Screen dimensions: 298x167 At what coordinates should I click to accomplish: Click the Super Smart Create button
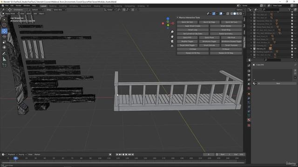coord(193,26)
